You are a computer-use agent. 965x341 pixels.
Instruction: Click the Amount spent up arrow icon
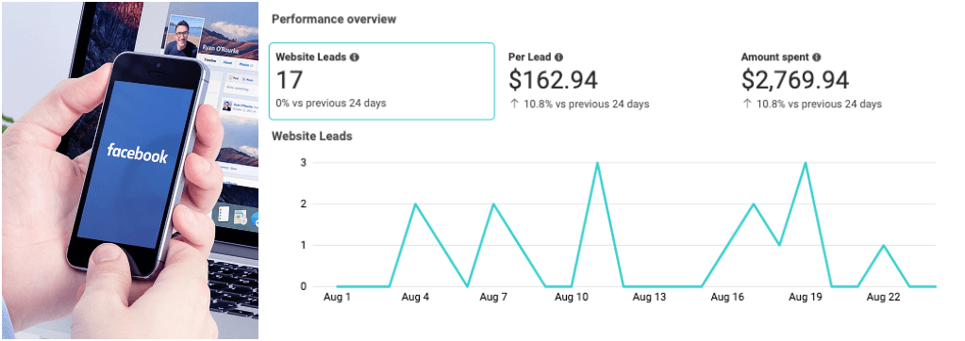click(x=747, y=104)
